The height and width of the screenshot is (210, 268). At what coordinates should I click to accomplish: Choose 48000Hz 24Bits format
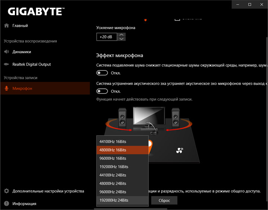tap(122, 184)
